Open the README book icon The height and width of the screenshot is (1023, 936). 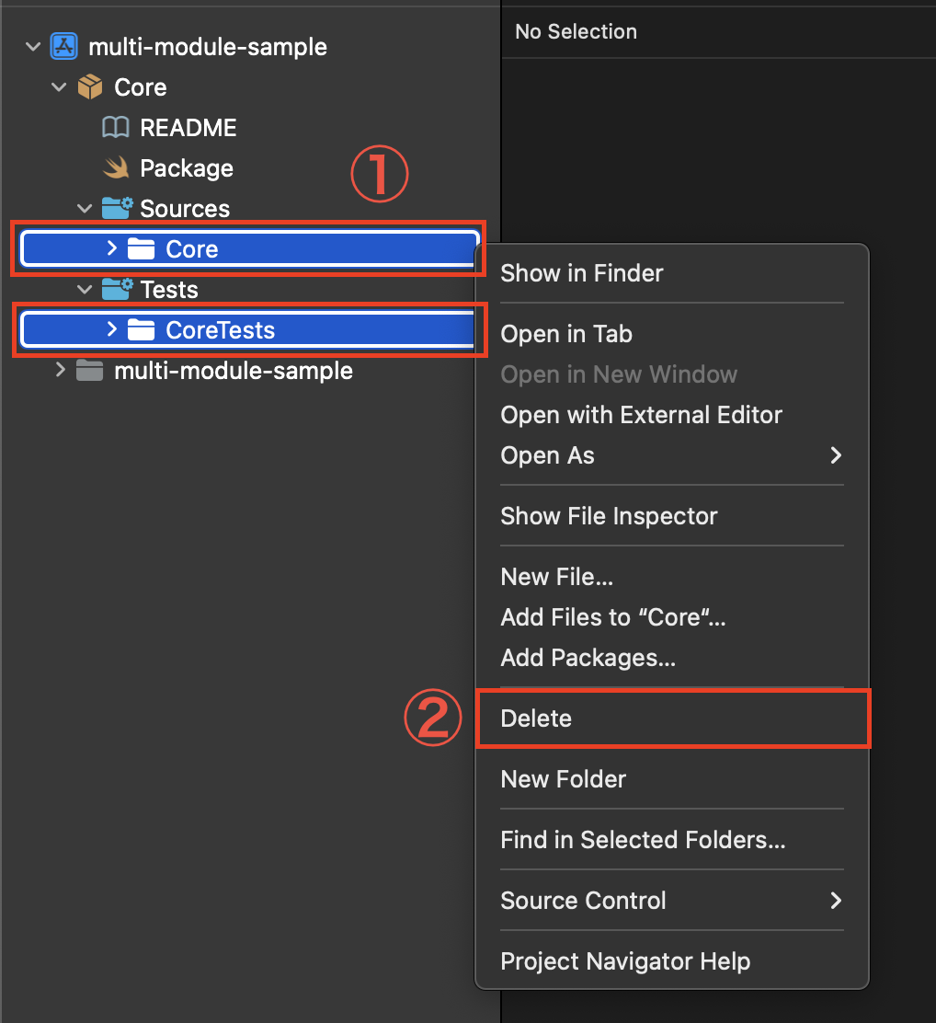tap(116, 127)
